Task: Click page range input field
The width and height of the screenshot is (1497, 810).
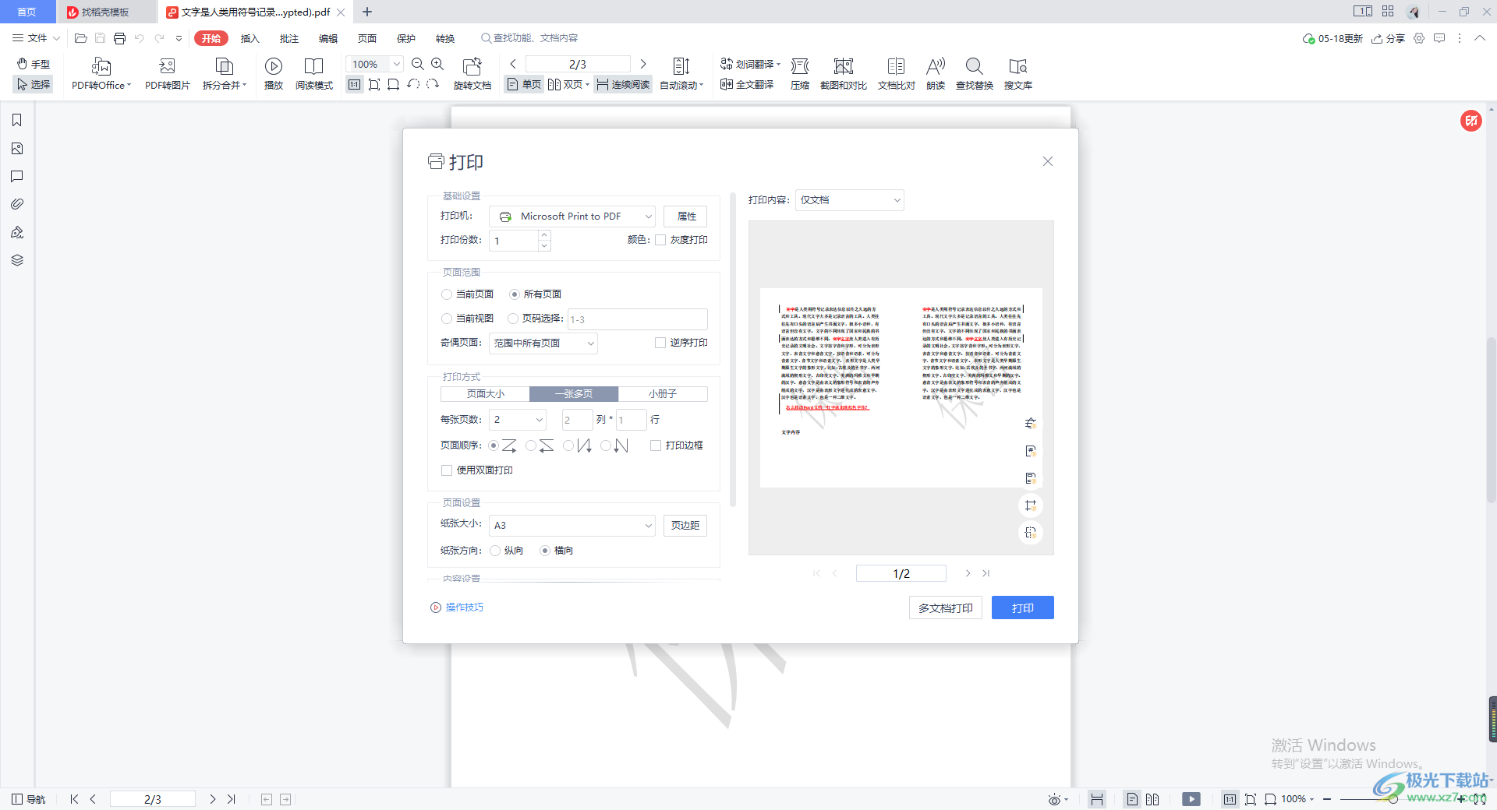Action: click(637, 319)
